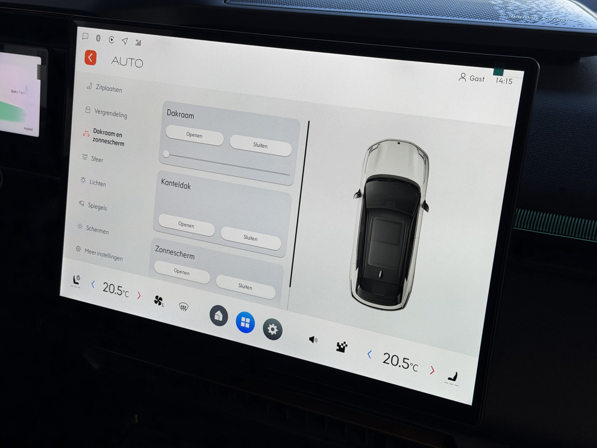
Task: Toggle the windshield defrost icon
Action: tap(183, 307)
